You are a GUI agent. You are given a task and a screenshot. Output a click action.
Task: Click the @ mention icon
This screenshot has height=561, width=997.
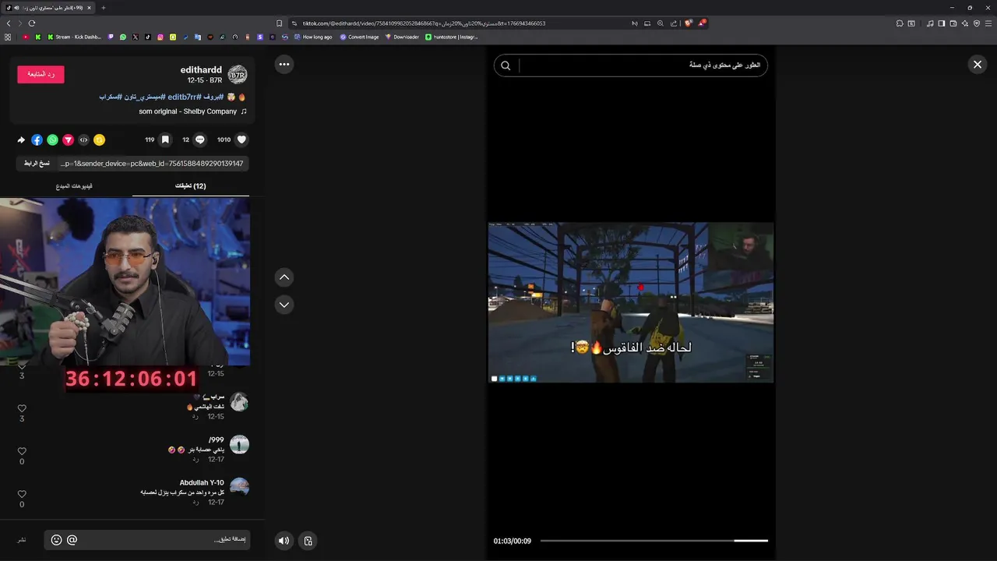pos(72,540)
